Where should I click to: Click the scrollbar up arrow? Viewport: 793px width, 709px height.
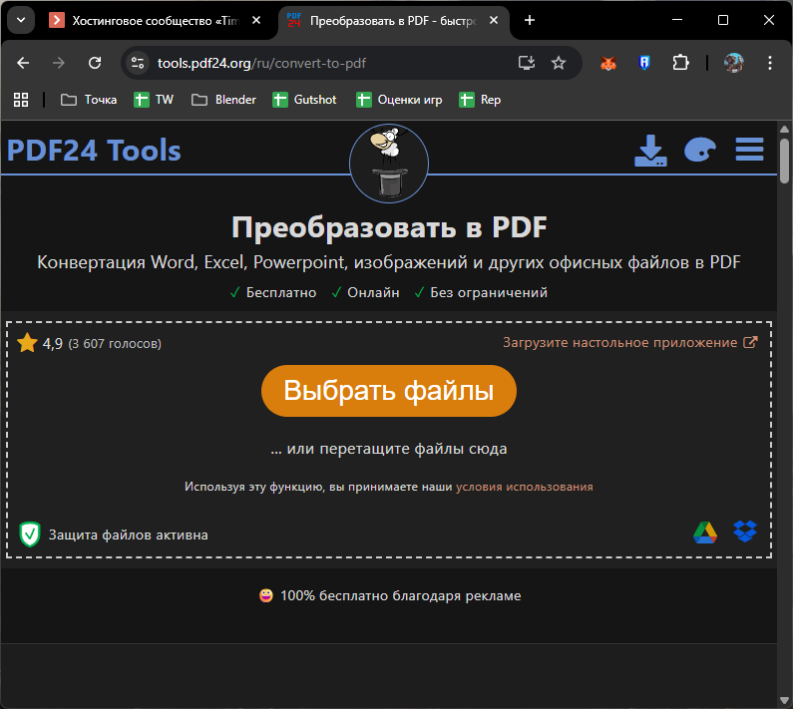point(784,129)
